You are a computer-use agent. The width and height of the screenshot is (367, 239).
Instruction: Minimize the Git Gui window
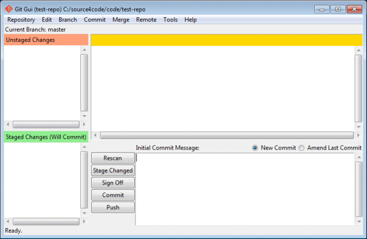pos(322,9)
